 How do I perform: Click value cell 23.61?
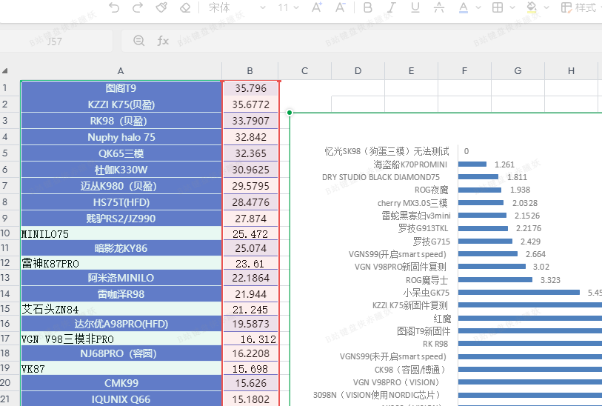click(x=250, y=263)
